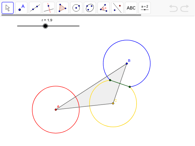This screenshot has width=195, height=146.
Task: Choose Circle with Center through Point tool
Action: click(x=76, y=8)
